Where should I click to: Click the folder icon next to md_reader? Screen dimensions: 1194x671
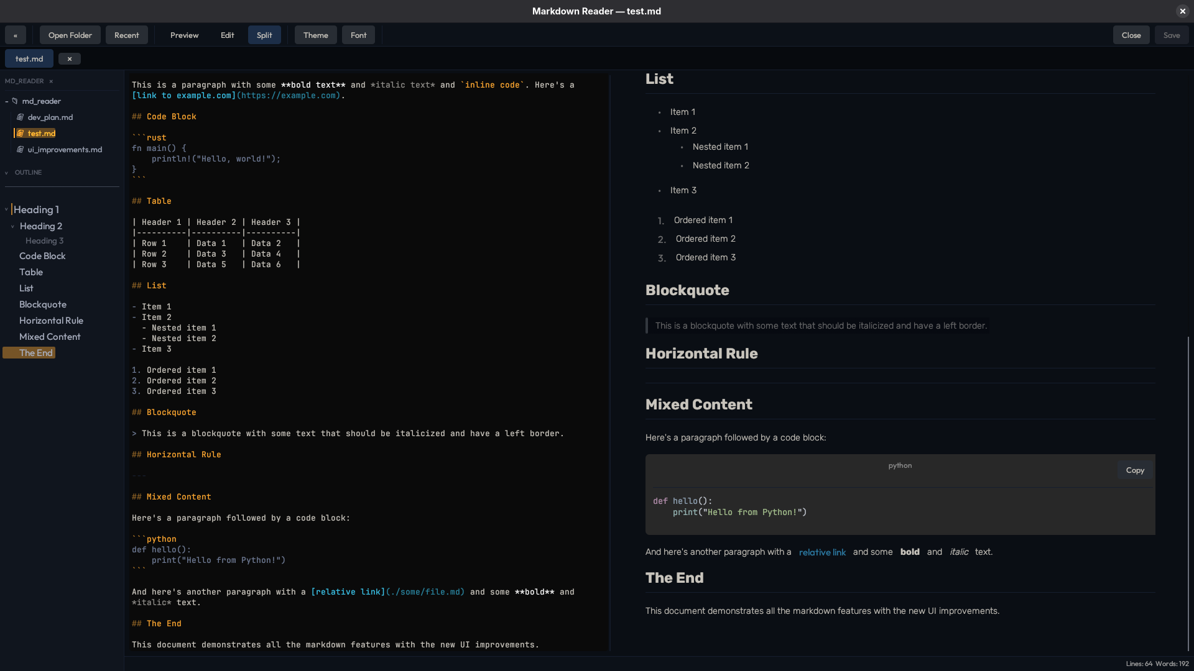tap(14, 101)
